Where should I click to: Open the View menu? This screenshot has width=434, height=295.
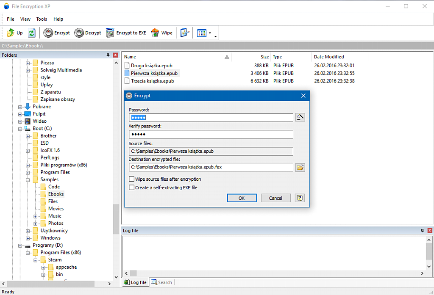point(25,19)
